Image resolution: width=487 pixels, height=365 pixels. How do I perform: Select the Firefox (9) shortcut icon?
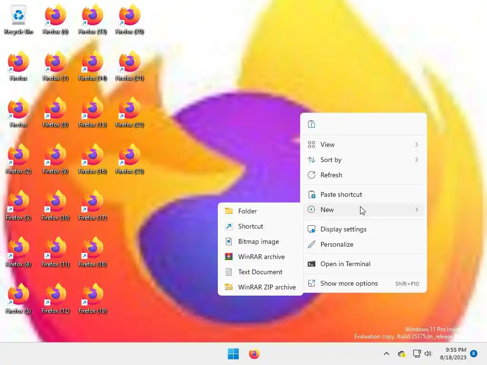point(55,159)
